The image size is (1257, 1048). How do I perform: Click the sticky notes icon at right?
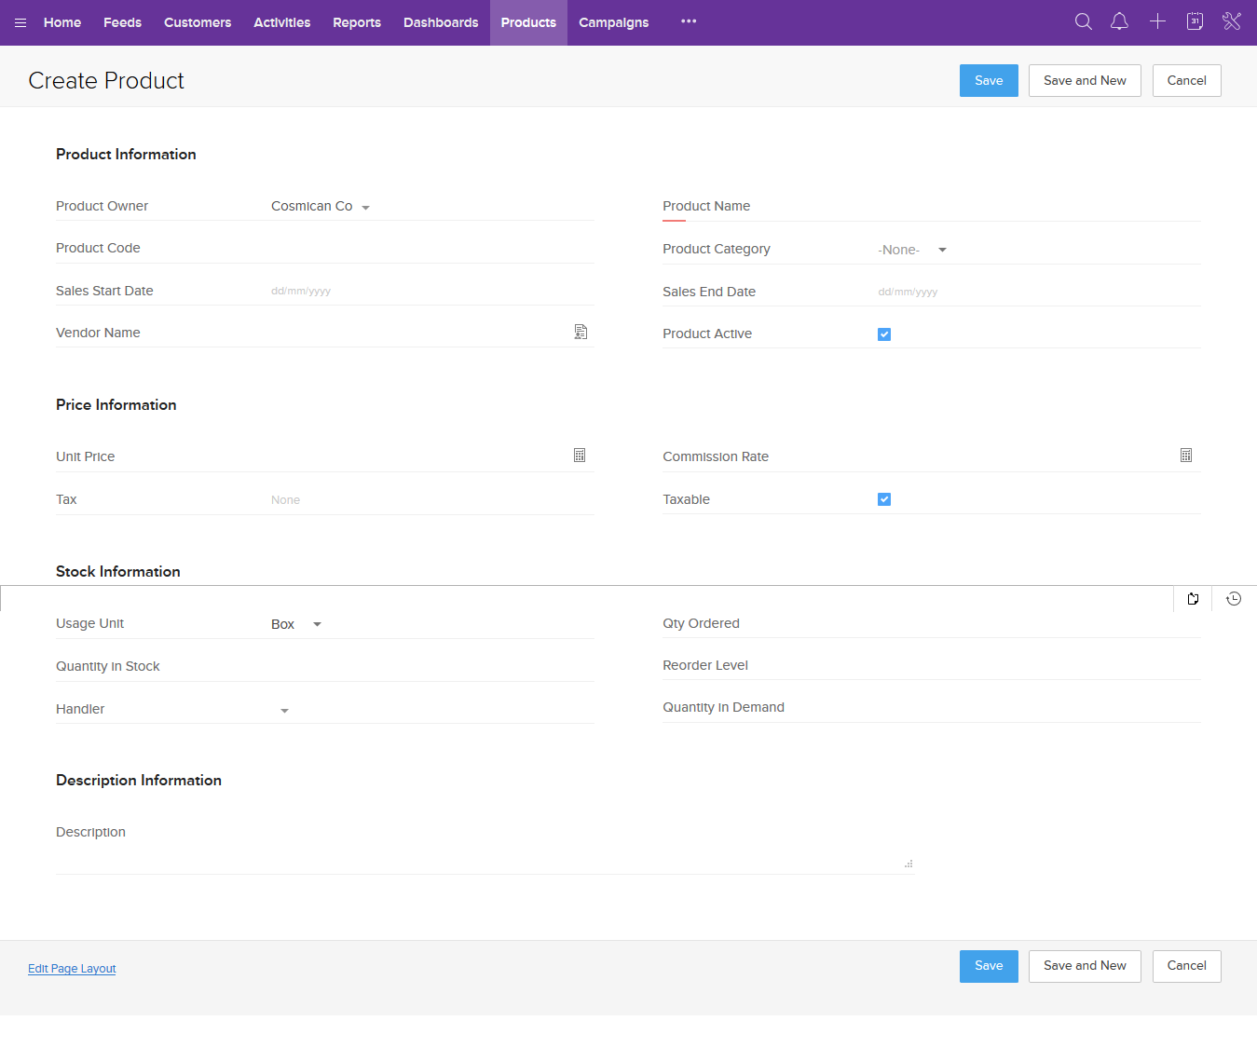[x=1193, y=599]
